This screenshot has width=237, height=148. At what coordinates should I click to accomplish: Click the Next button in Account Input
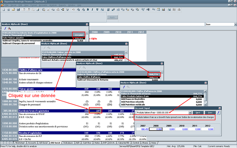click(x=198, y=113)
